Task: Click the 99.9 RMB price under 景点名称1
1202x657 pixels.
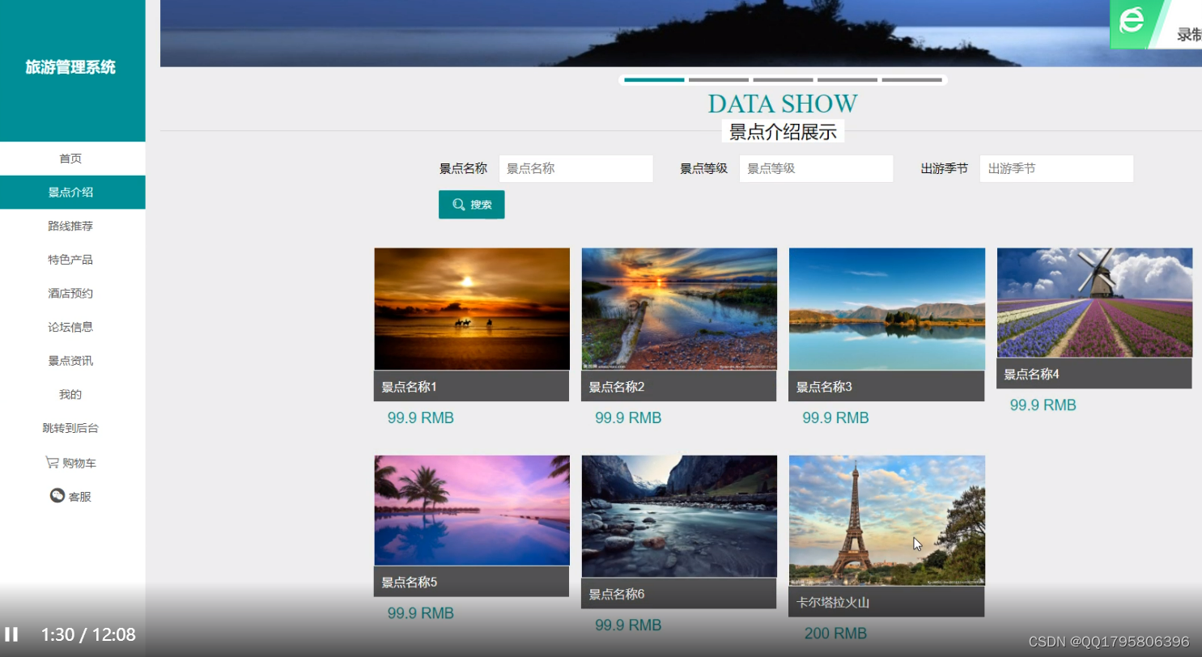Action: (x=420, y=418)
